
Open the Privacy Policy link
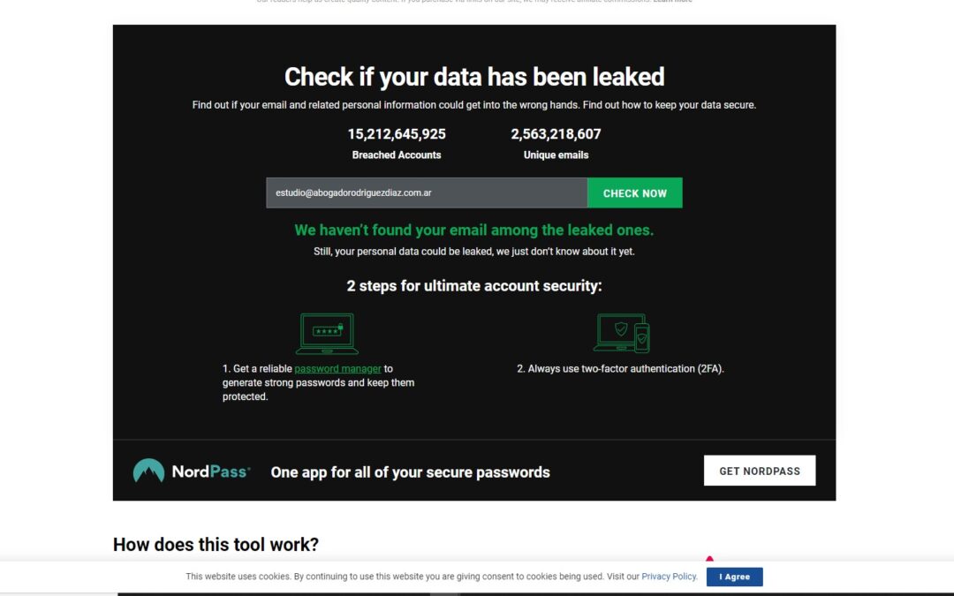[669, 577]
